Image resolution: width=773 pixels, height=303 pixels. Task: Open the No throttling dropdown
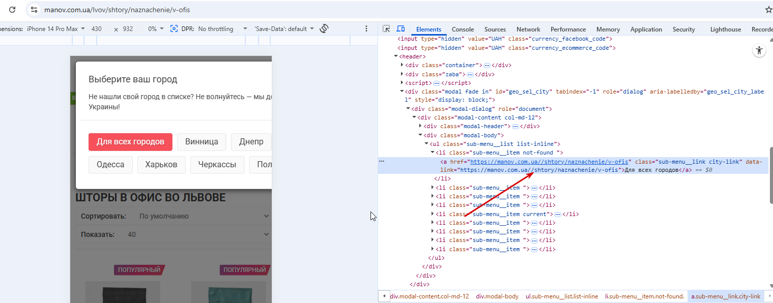pyautogui.click(x=222, y=29)
